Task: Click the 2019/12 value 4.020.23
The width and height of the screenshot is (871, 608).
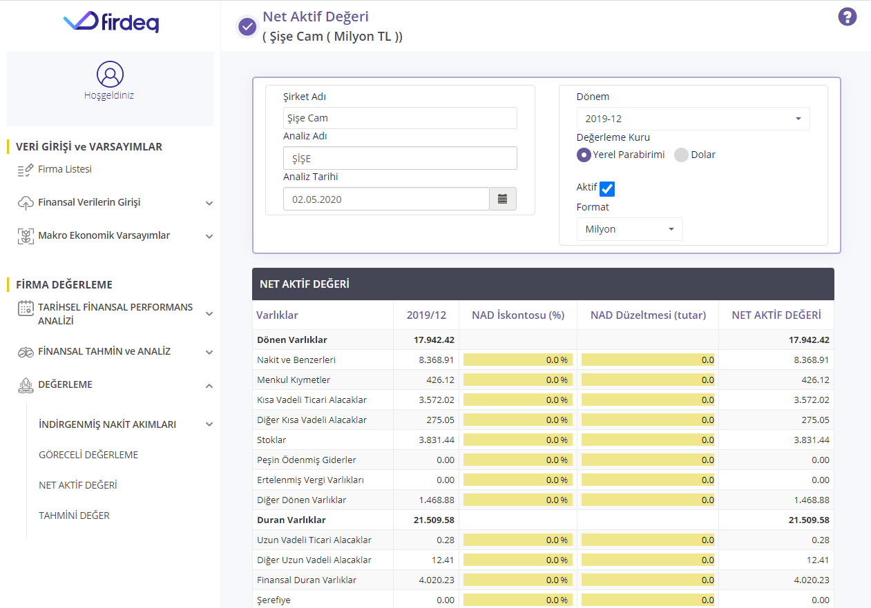Action: [437, 580]
